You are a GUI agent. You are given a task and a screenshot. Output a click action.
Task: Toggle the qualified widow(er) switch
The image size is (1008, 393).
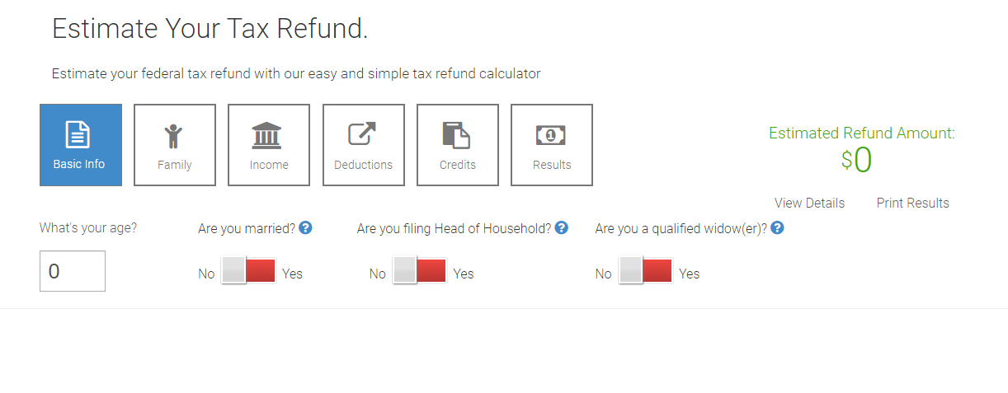646,271
